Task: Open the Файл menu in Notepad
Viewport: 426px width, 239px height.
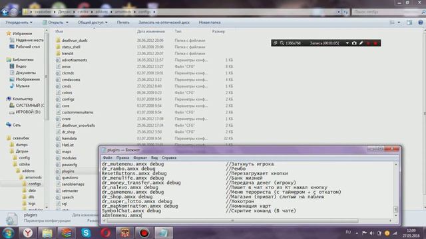Action: click(108, 158)
